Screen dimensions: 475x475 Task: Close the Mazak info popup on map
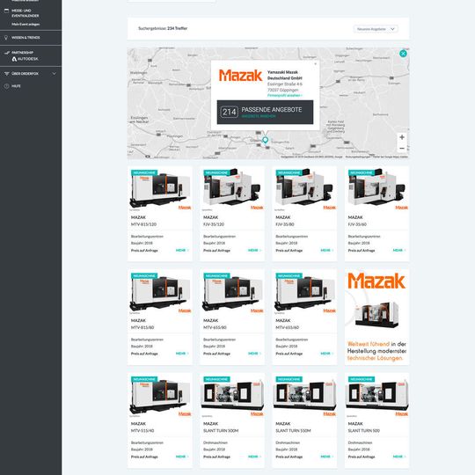(x=316, y=64)
